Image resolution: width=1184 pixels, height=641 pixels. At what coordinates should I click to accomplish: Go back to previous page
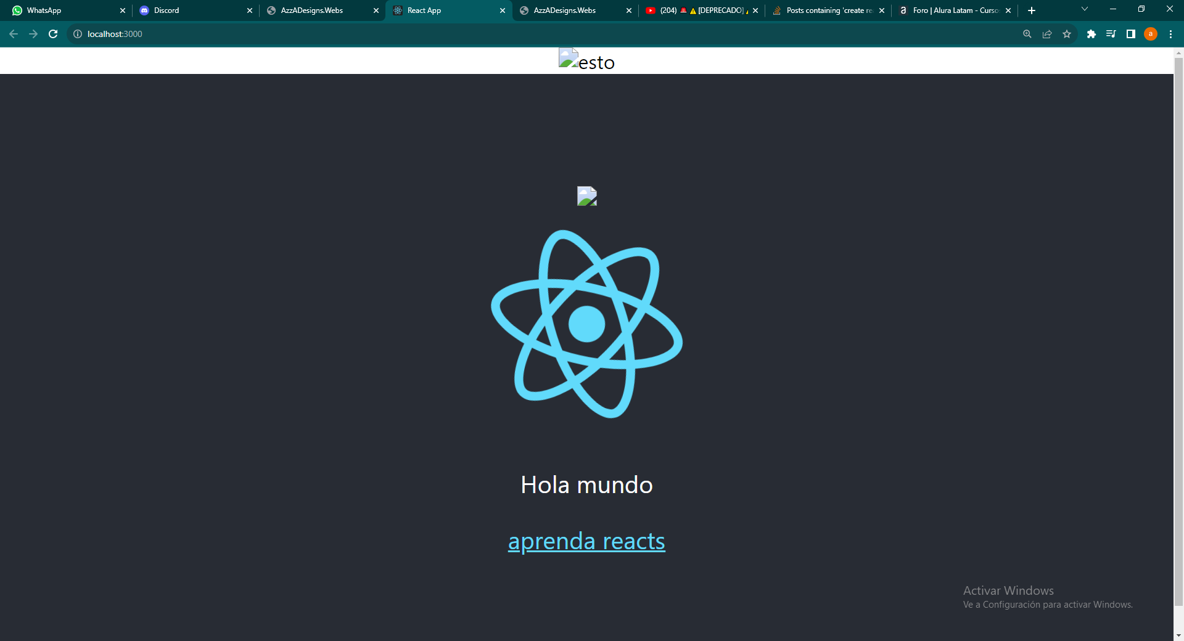click(14, 34)
